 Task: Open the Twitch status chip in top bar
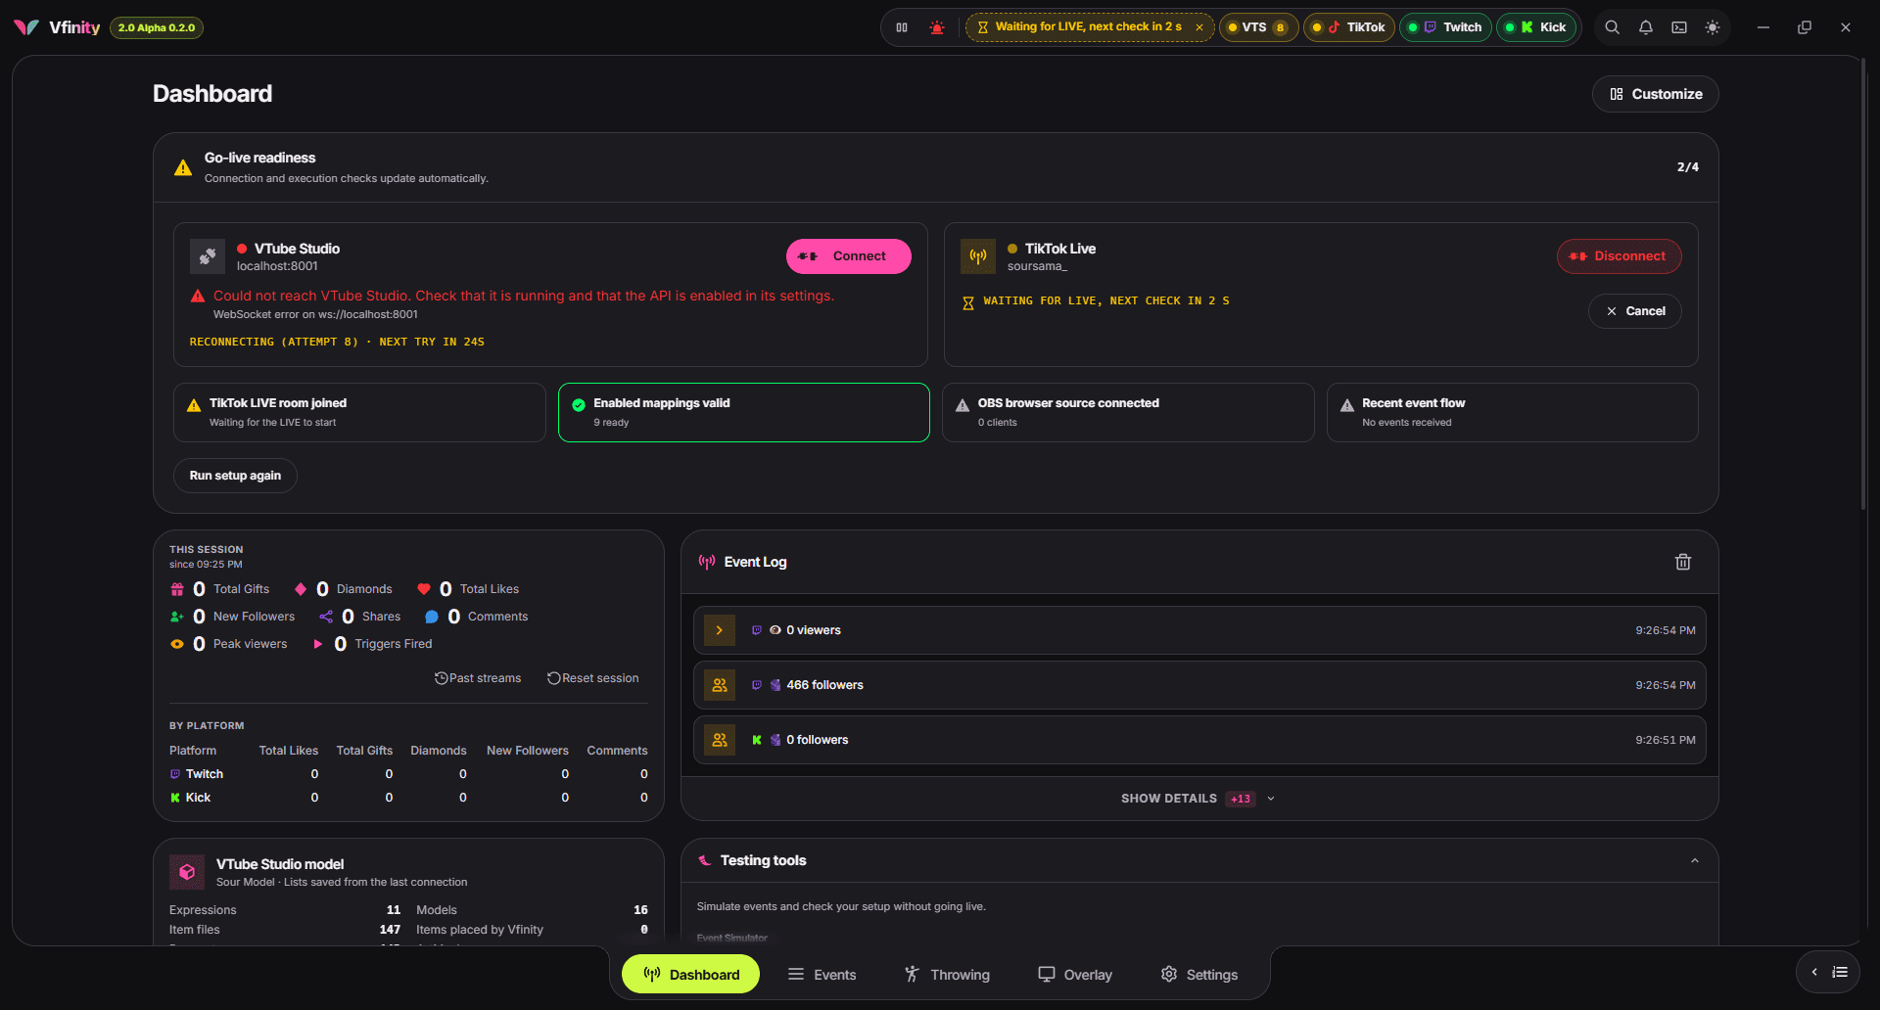pyautogui.click(x=1445, y=27)
